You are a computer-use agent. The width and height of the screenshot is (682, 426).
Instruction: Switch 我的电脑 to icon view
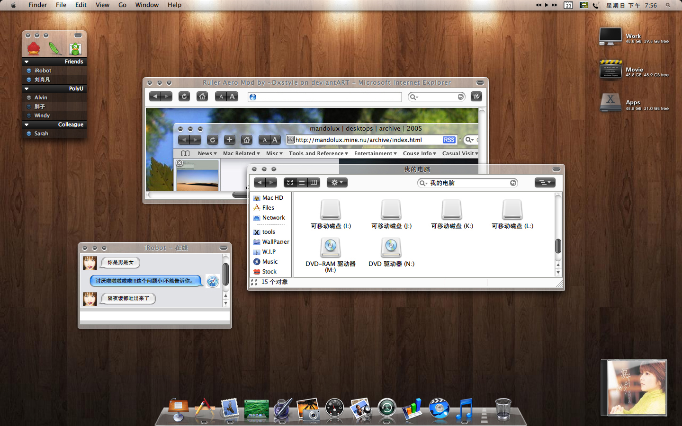(x=290, y=182)
